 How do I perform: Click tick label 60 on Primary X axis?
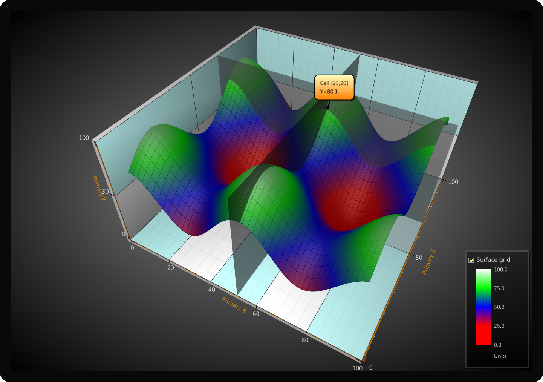click(x=256, y=314)
